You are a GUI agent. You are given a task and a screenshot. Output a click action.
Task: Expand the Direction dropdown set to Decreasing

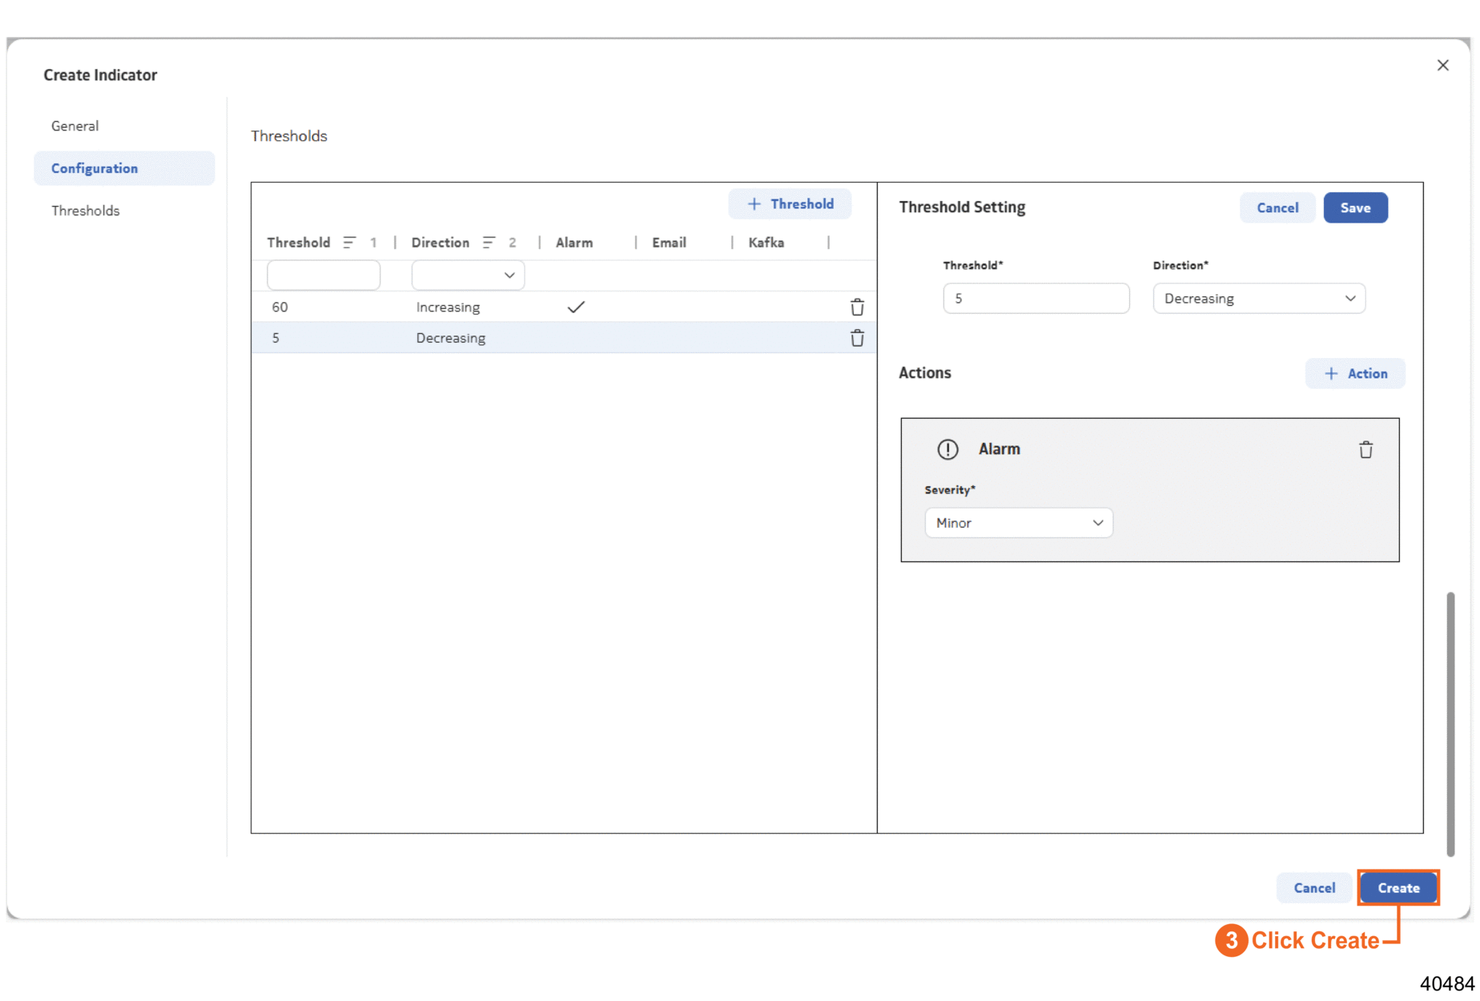point(1258,299)
